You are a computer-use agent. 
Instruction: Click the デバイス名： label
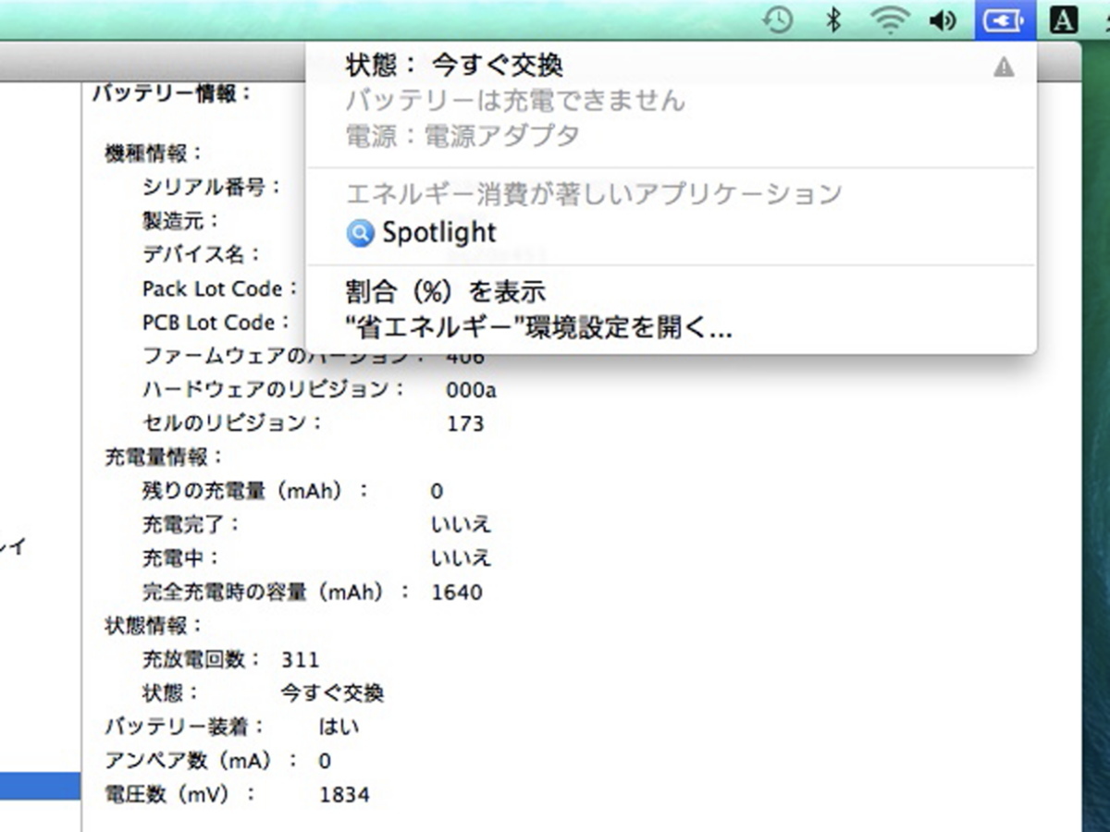[x=202, y=254]
